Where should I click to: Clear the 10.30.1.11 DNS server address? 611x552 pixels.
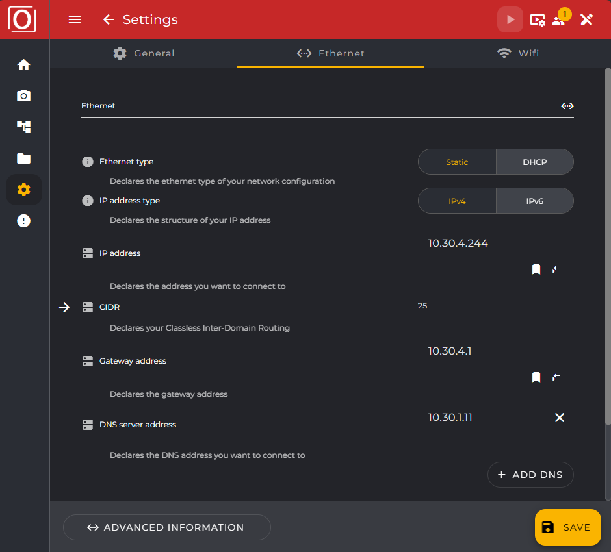pyautogui.click(x=560, y=418)
